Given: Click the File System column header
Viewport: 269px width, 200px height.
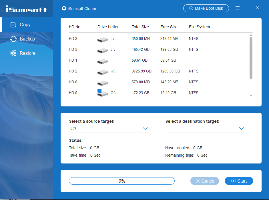Looking at the screenshot, I should click(x=199, y=27).
